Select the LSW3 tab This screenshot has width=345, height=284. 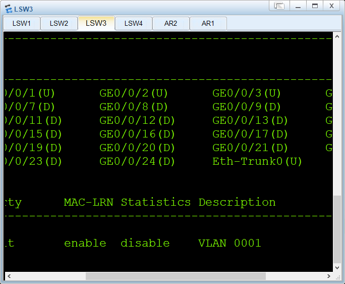[96, 23]
